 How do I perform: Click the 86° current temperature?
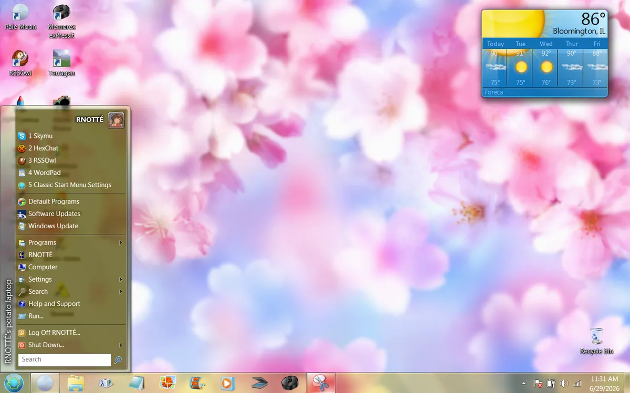(x=593, y=19)
